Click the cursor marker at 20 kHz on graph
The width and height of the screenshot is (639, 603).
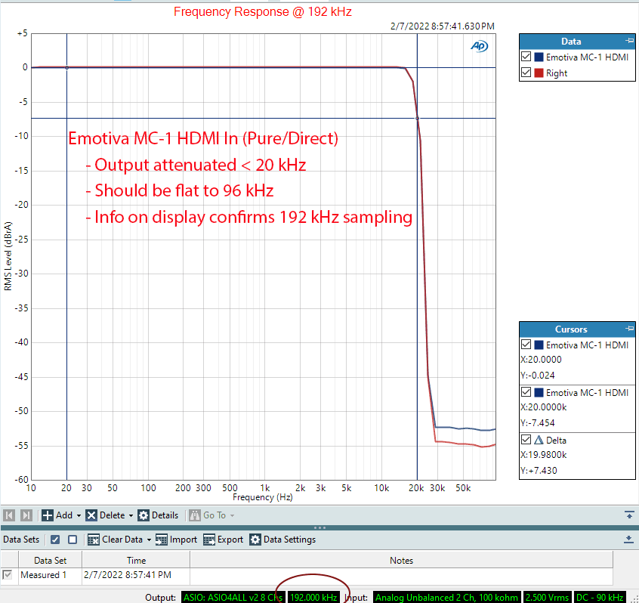click(417, 119)
